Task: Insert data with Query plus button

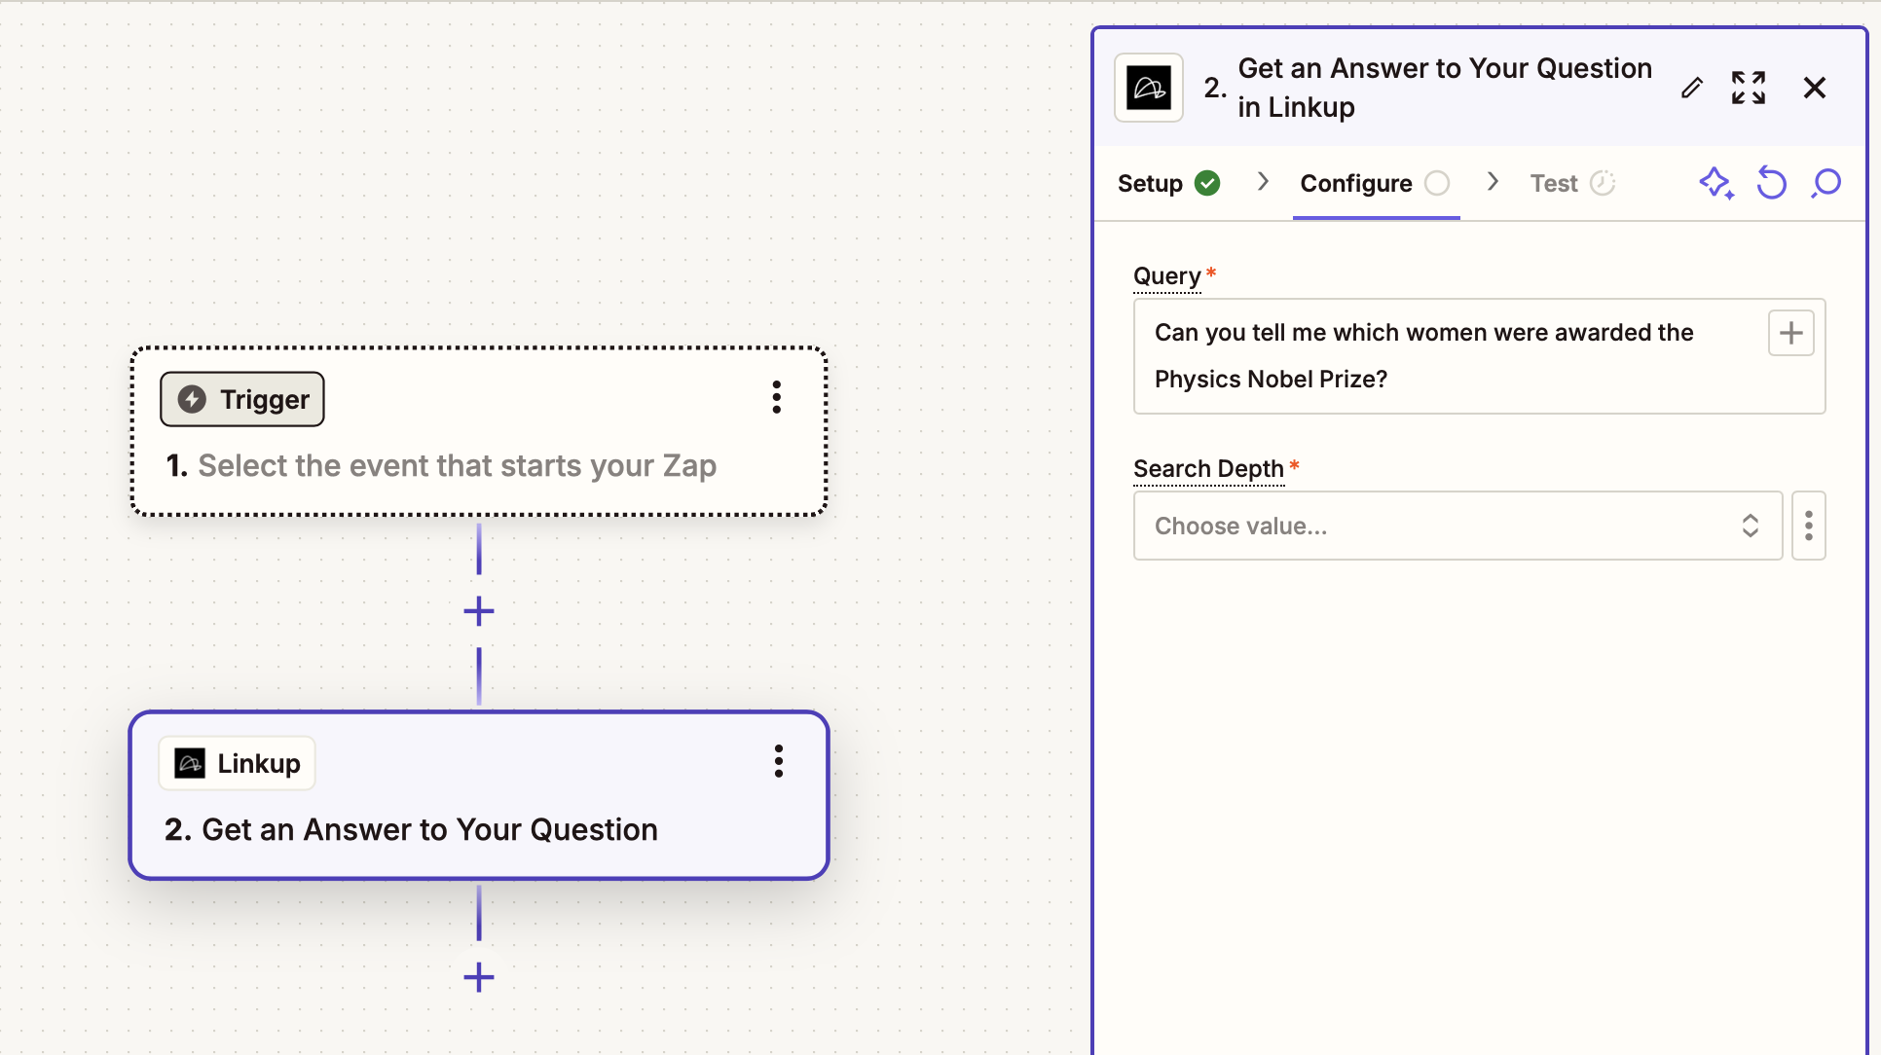Action: (1790, 333)
